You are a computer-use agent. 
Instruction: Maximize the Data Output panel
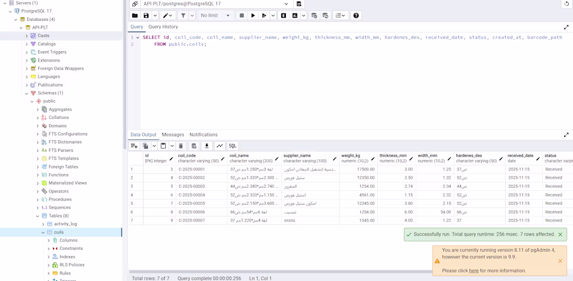click(x=566, y=135)
